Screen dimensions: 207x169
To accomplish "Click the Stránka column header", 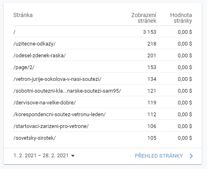I will [x=23, y=15].
